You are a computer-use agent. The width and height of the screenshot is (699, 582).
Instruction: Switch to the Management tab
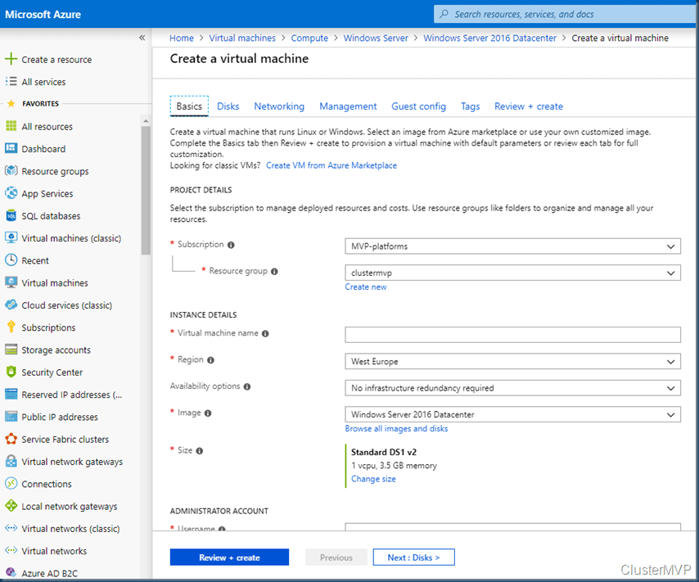click(x=348, y=106)
